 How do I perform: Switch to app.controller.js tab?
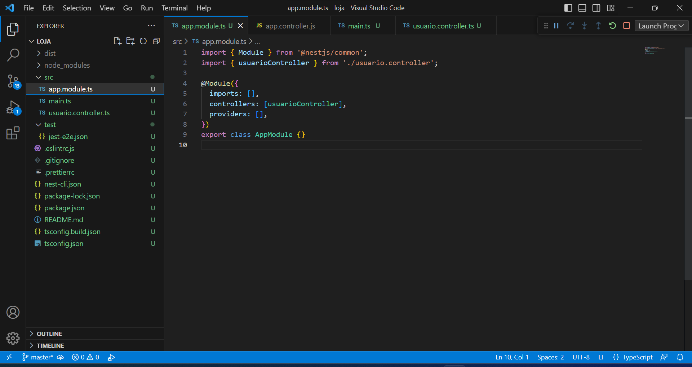289,26
